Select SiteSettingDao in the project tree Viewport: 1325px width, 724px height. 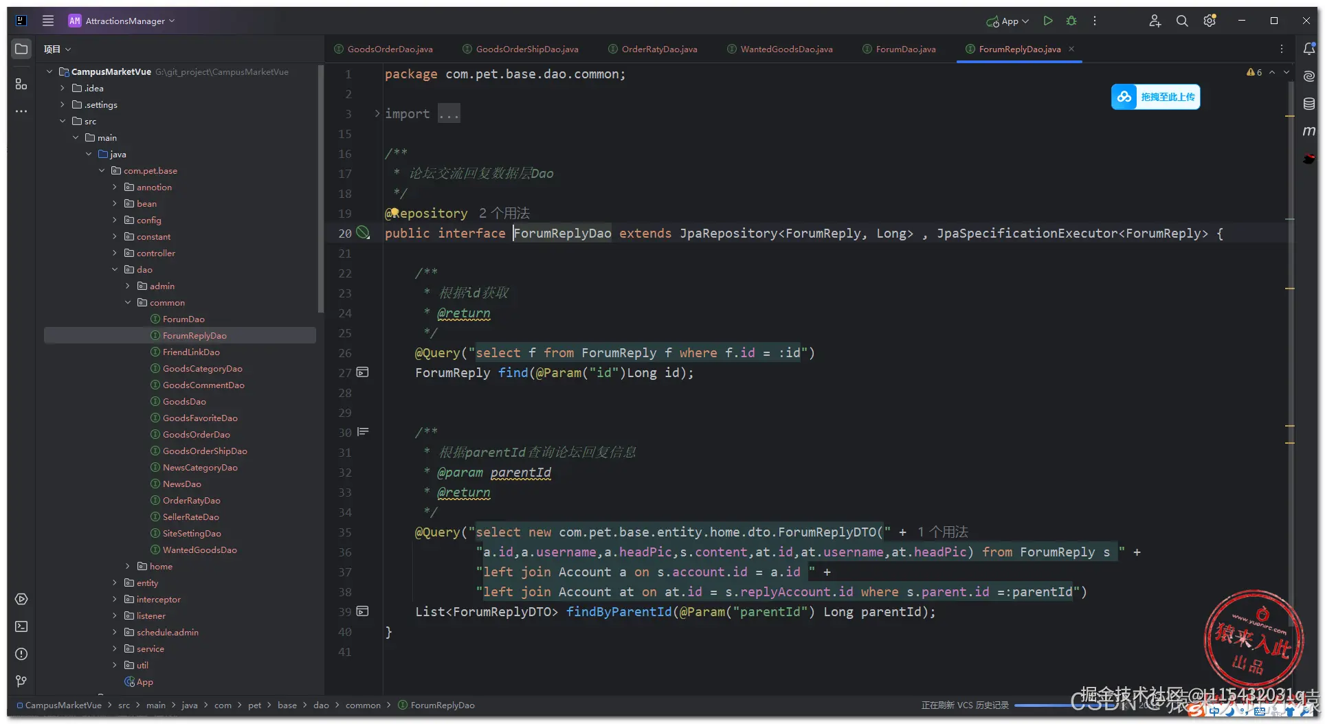pos(192,533)
